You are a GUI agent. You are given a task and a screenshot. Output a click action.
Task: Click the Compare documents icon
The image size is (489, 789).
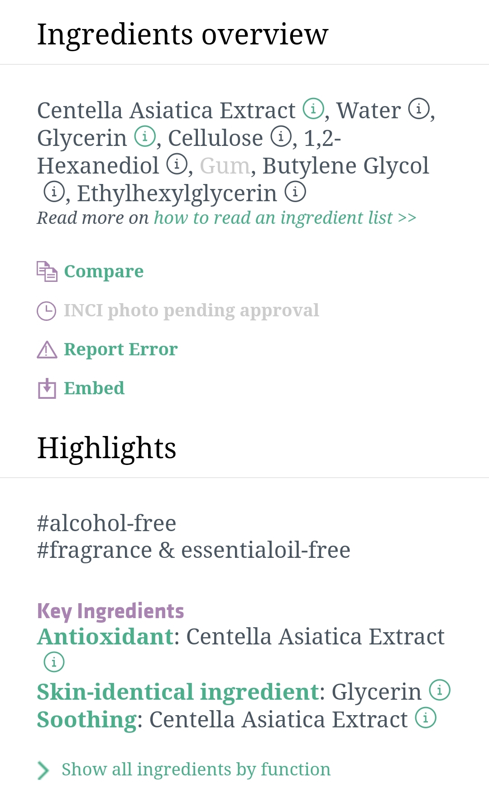pyautogui.click(x=47, y=271)
